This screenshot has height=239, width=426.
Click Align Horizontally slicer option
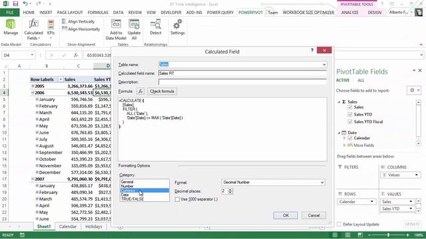tap(81, 29)
